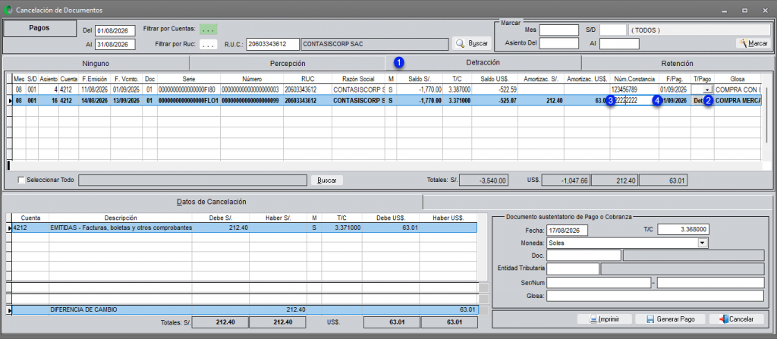Click the Fecha field 17/08/2026

click(567, 231)
